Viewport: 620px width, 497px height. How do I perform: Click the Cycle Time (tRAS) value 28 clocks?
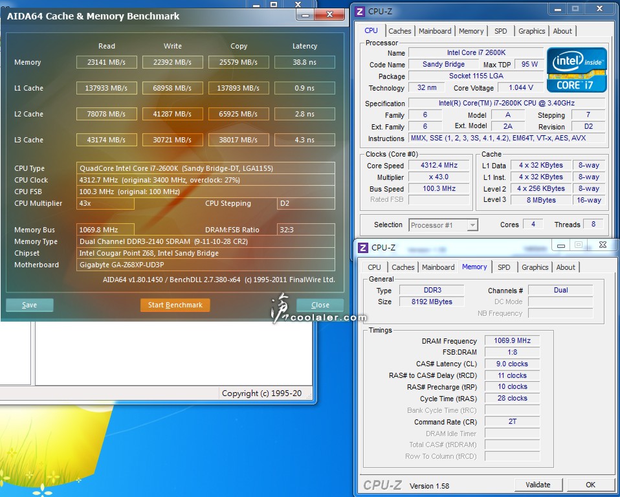coord(513,398)
